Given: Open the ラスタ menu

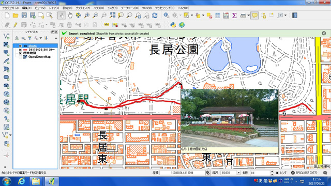Looking at the screenshot, I should (113, 8).
